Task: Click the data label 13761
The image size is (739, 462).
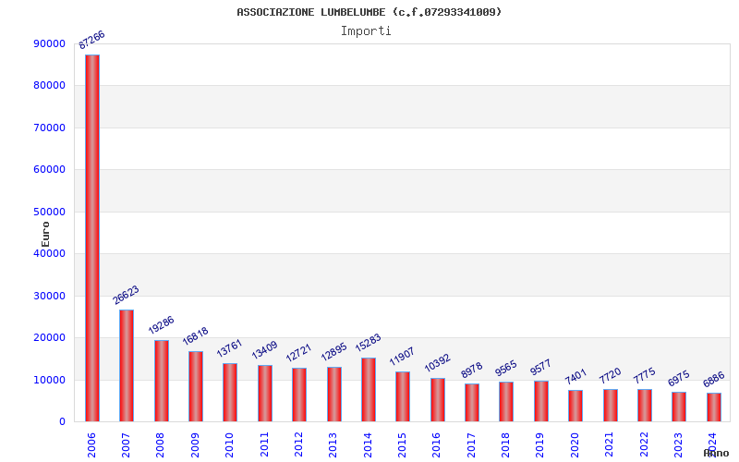Action: [x=229, y=348]
